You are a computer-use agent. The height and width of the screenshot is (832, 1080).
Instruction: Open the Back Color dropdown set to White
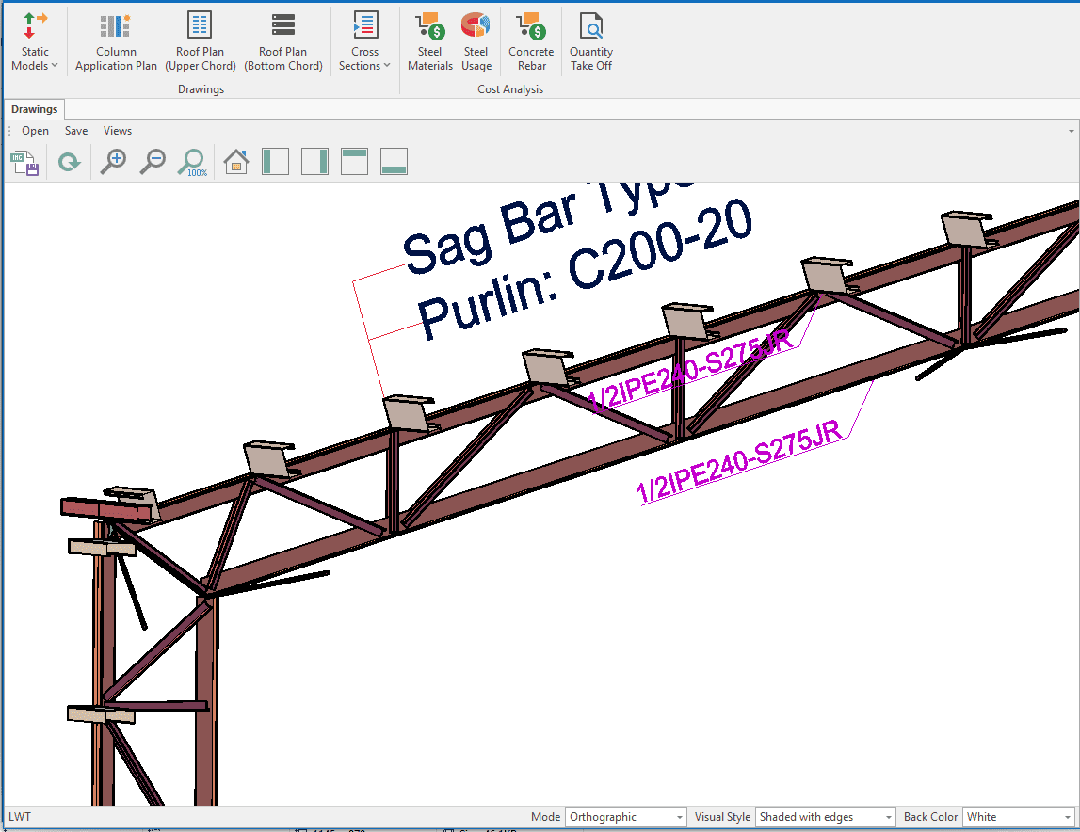click(x=1018, y=817)
